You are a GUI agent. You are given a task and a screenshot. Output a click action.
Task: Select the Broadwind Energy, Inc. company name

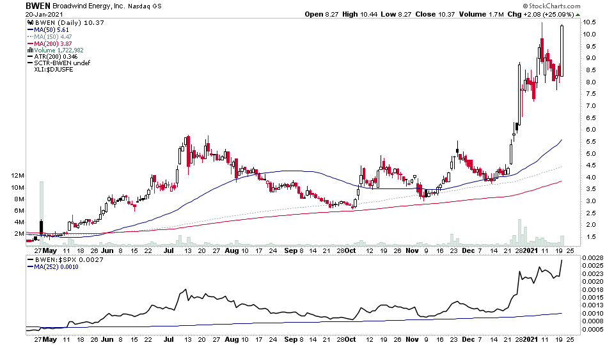[x=88, y=6]
